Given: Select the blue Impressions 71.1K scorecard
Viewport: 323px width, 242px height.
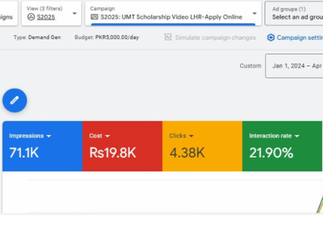Looking at the screenshot, I should [42, 146].
